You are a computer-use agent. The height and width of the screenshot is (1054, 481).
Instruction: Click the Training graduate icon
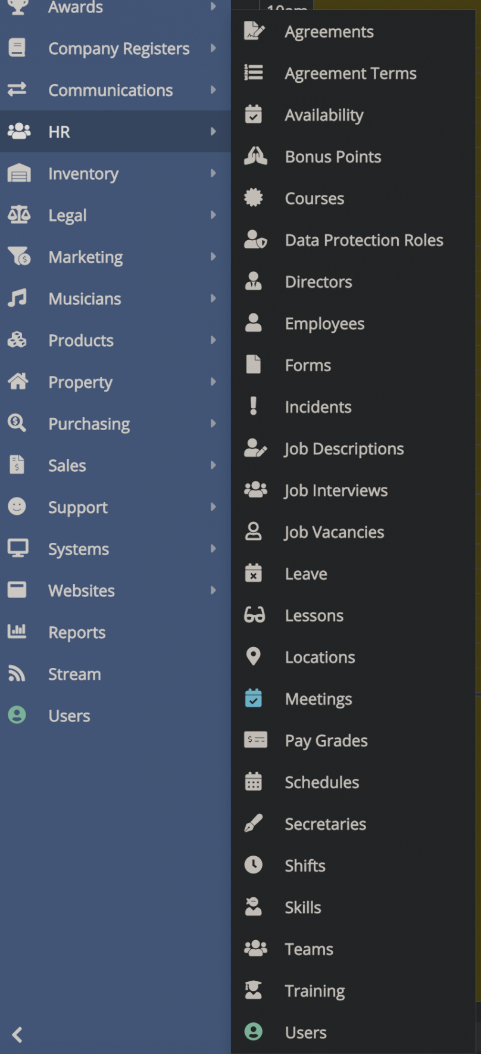coord(254,990)
